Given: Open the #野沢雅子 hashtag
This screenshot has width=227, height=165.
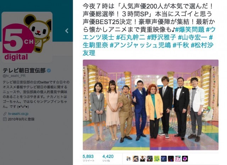Looking at the screenshot, I should [x=162, y=38].
